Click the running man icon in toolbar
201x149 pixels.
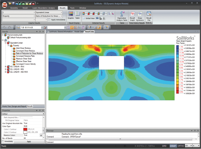(x=91, y=27)
